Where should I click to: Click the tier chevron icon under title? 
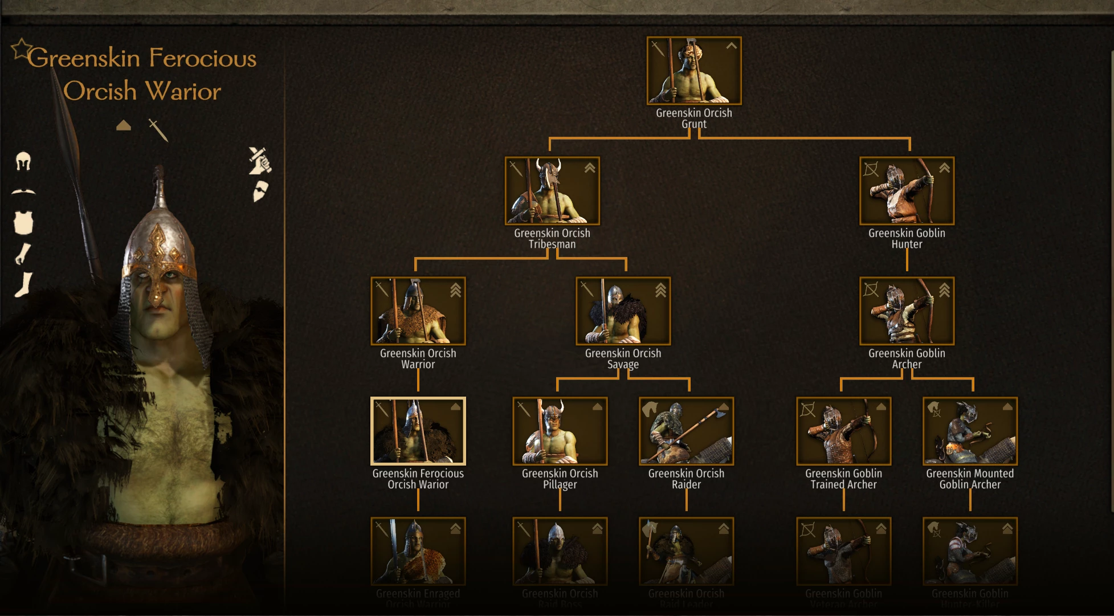[124, 126]
